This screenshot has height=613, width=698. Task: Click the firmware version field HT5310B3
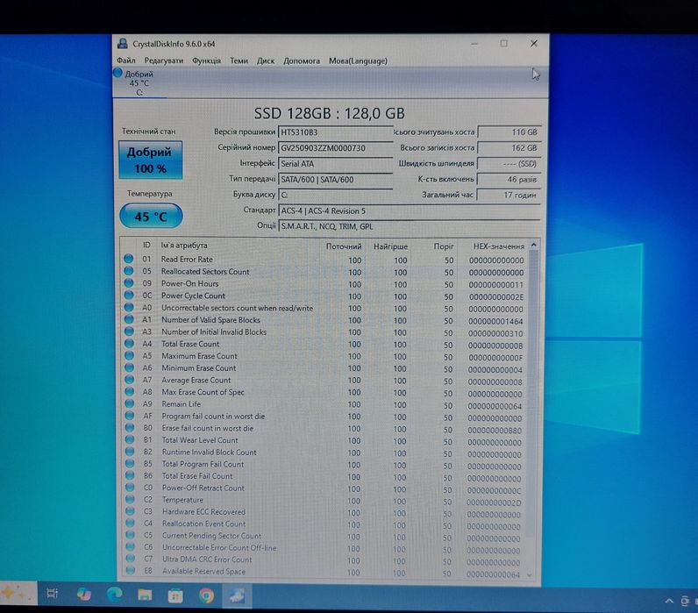[335, 132]
